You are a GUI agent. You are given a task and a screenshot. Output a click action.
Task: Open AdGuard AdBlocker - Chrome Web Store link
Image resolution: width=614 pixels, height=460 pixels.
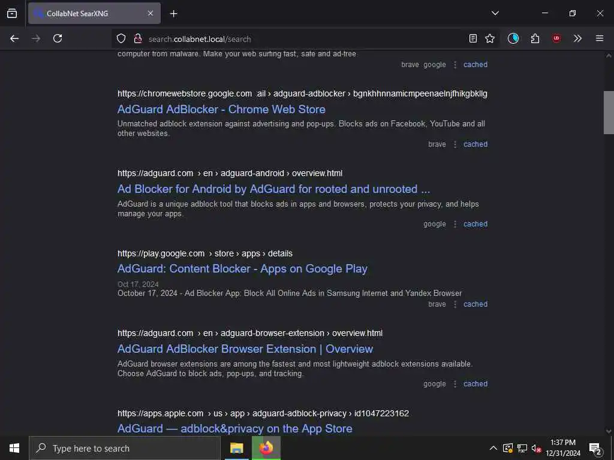tap(221, 109)
